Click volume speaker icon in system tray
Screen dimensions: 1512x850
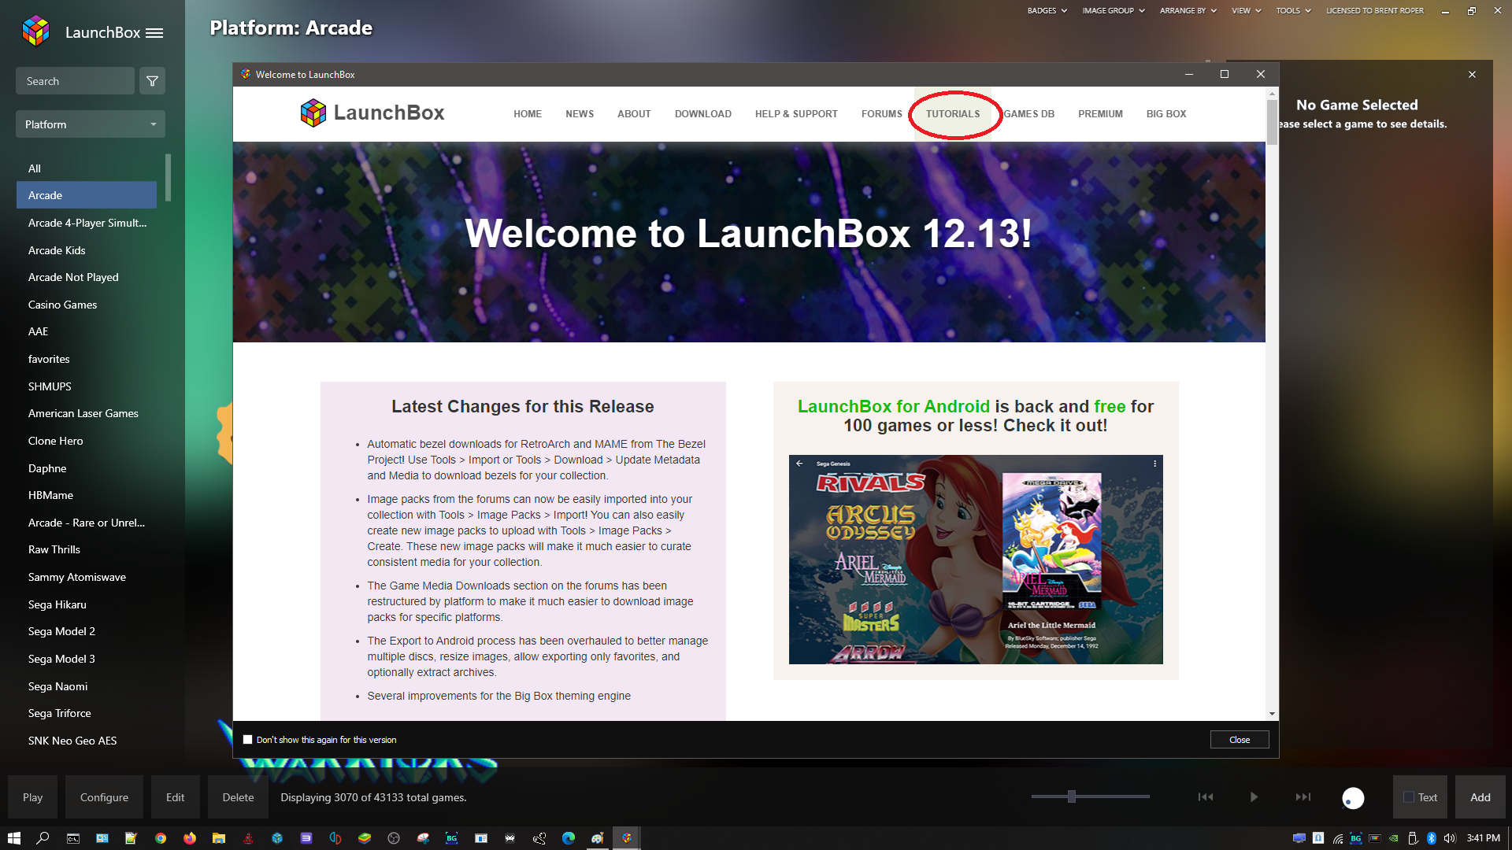1450,838
